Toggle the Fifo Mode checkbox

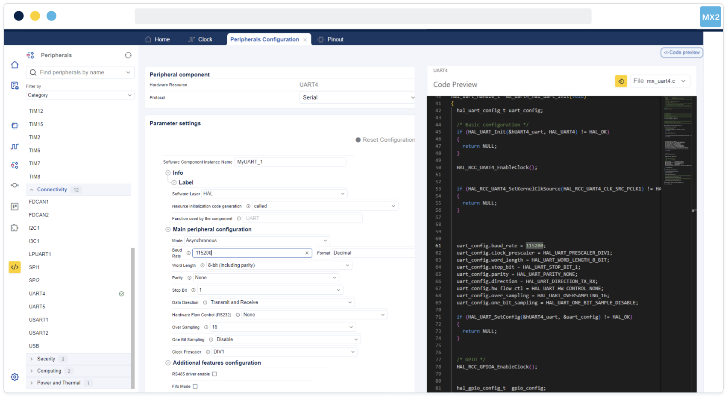(x=195, y=386)
